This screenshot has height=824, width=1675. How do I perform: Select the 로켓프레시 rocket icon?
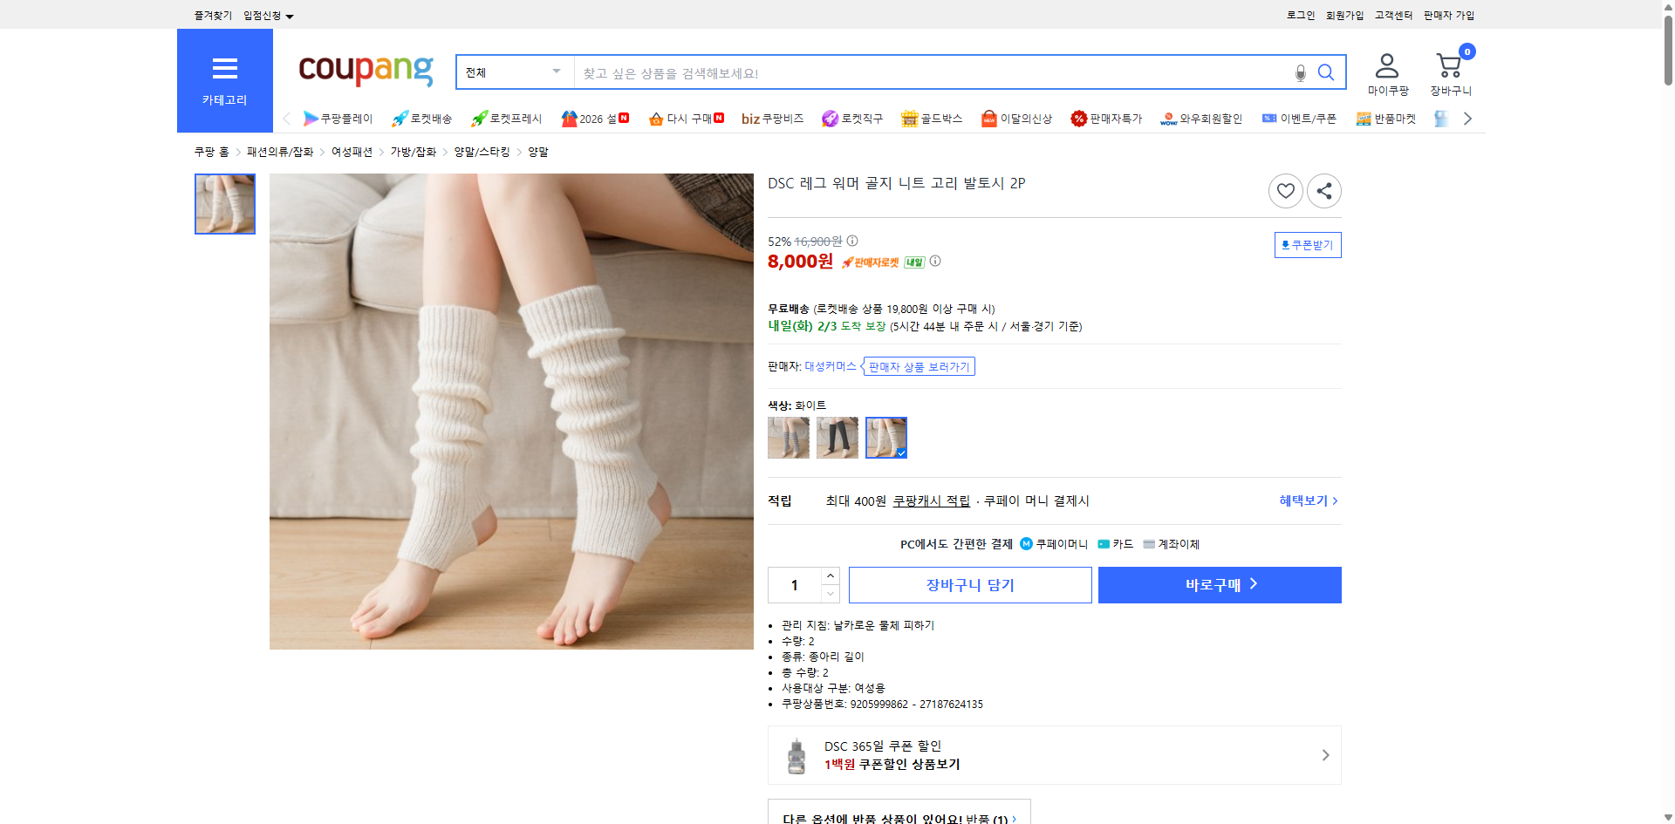(x=478, y=118)
